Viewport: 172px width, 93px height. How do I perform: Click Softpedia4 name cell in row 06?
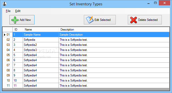pos(41,60)
